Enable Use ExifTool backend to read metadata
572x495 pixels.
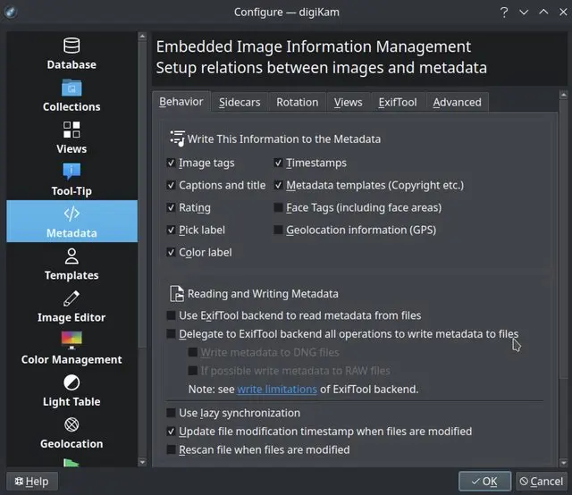pyautogui.click(x=171, y=315)
